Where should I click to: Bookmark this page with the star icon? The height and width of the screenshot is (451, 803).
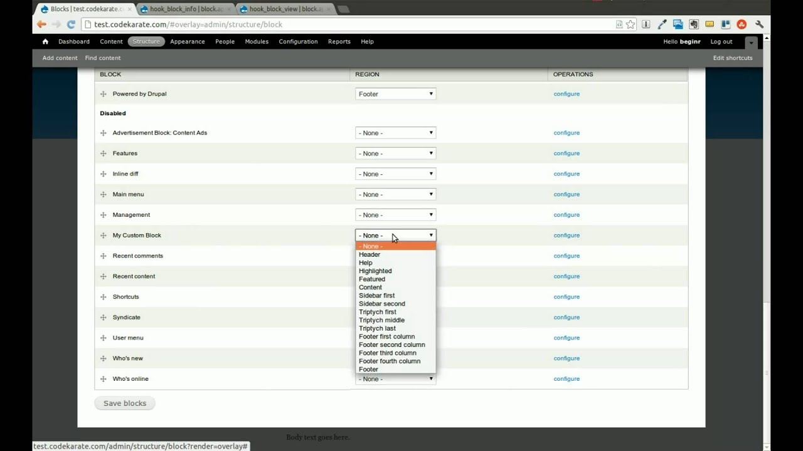coord(630,24)
